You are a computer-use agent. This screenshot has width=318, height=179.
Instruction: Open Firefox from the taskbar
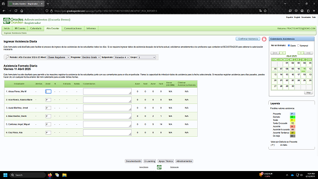[x=50, y=175]
